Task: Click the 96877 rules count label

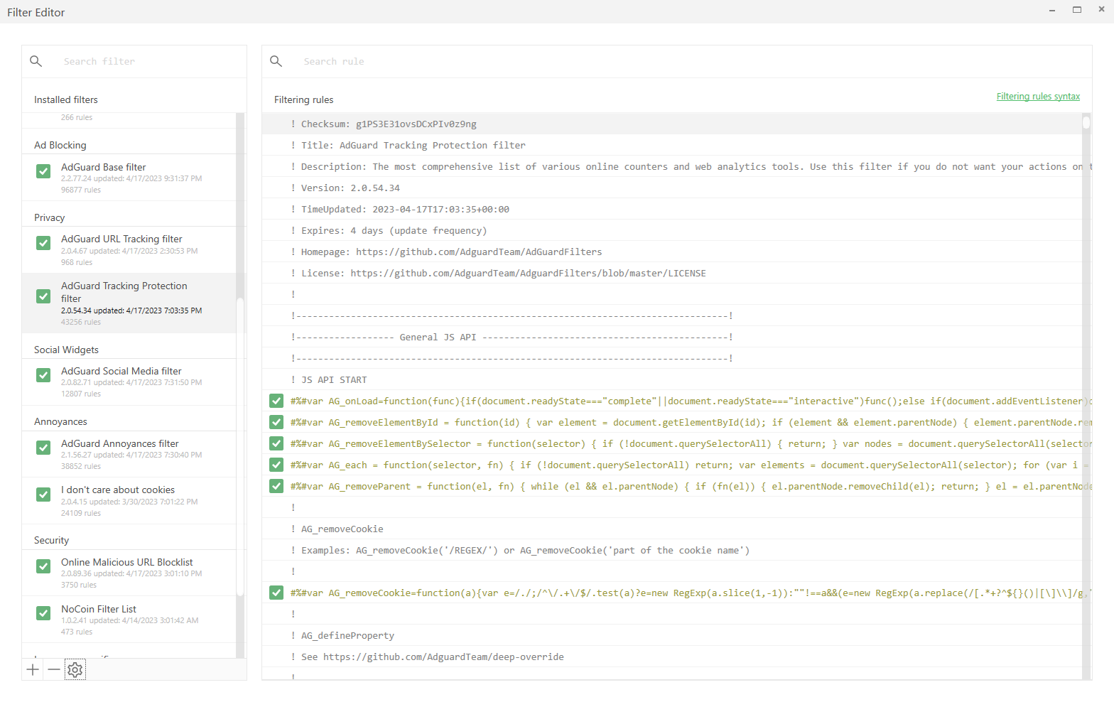Action: (x=81, y=190)
